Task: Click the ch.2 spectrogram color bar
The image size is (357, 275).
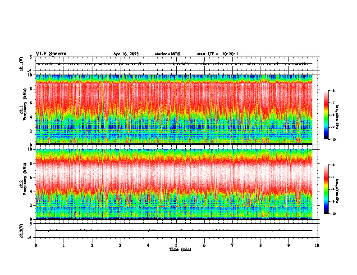Action: click(326, 189)
